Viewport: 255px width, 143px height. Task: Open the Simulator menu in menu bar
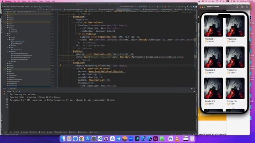coord(8,1)
